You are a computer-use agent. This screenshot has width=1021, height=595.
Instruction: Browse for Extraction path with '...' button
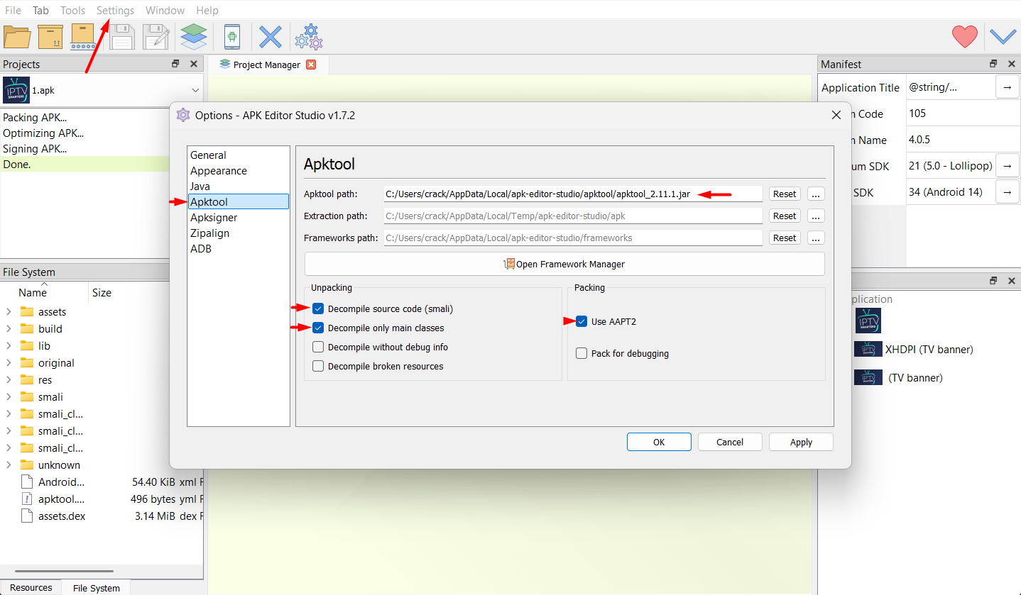tap(816, 216)
